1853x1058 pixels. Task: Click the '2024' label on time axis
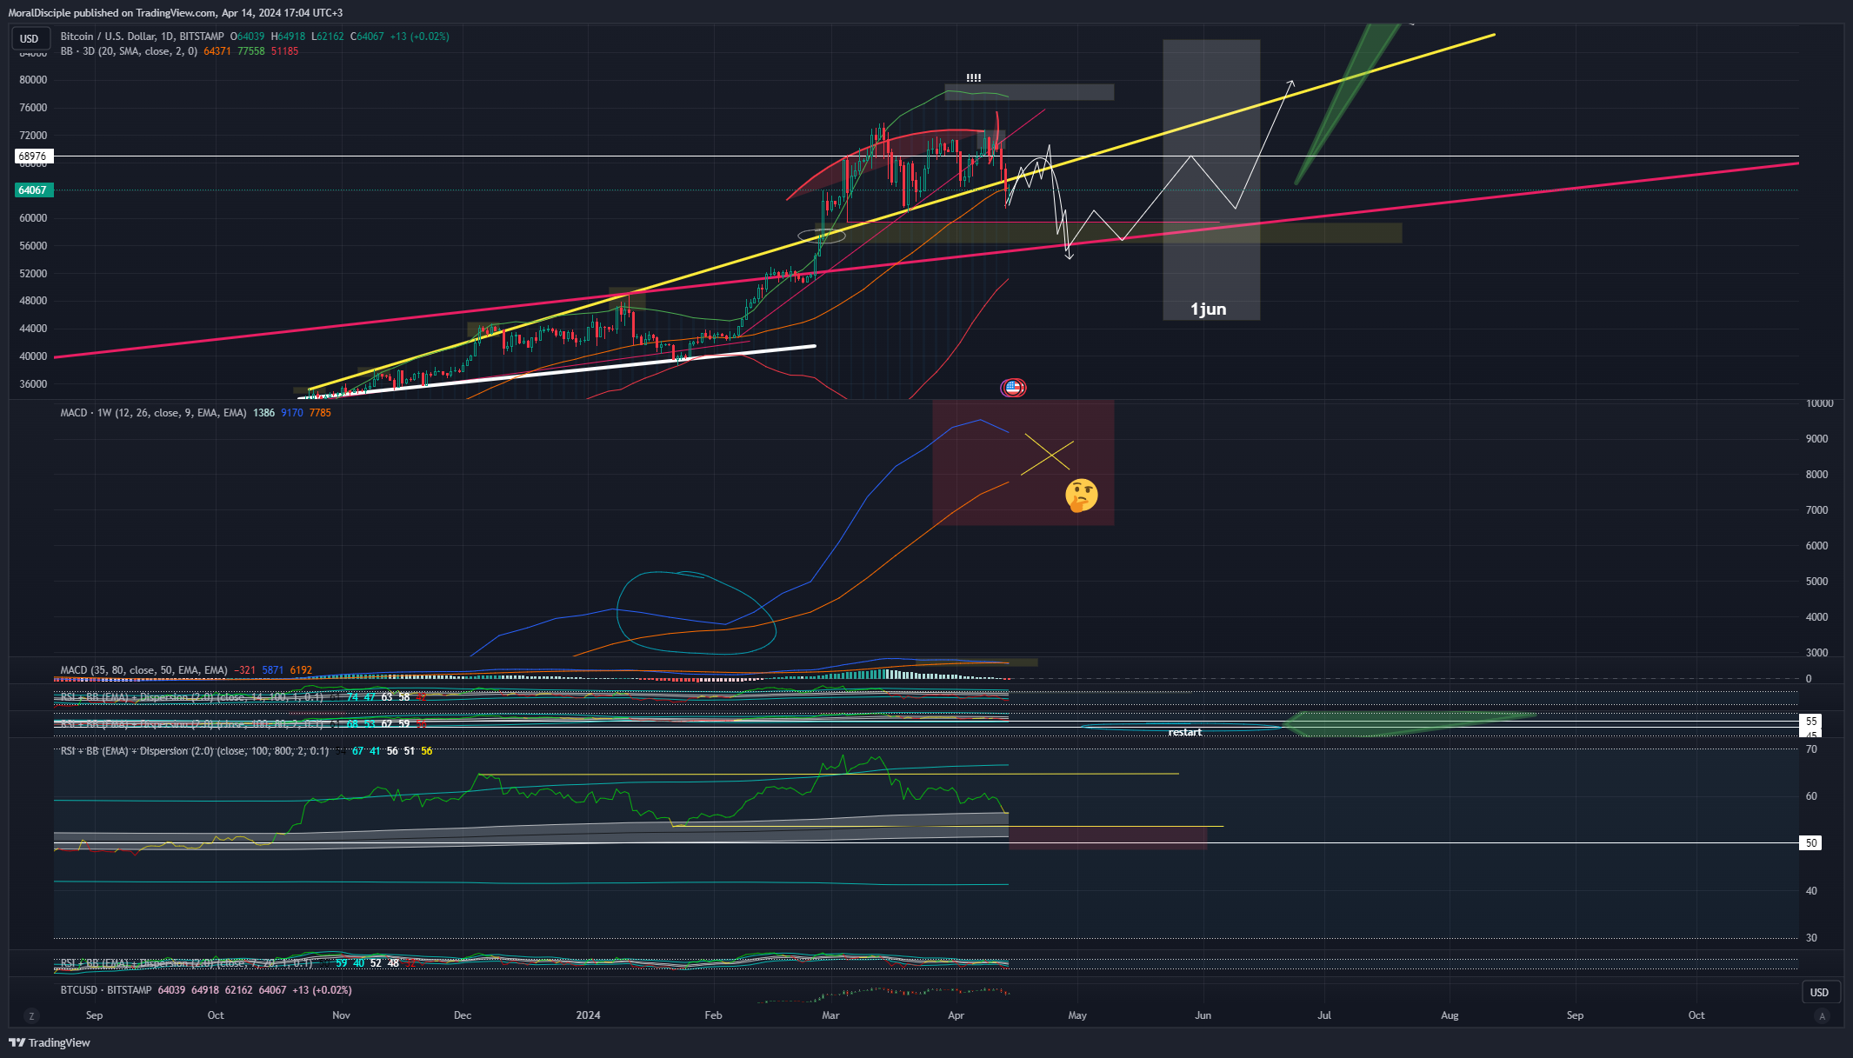(x=588, y=1015)
